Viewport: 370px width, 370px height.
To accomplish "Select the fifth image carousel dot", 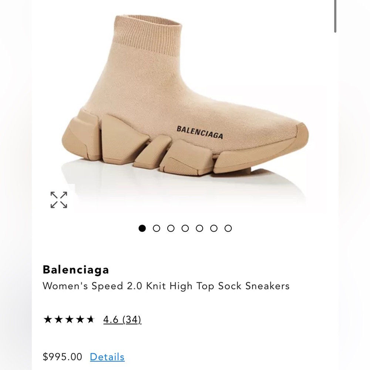I will click(200, 228).
